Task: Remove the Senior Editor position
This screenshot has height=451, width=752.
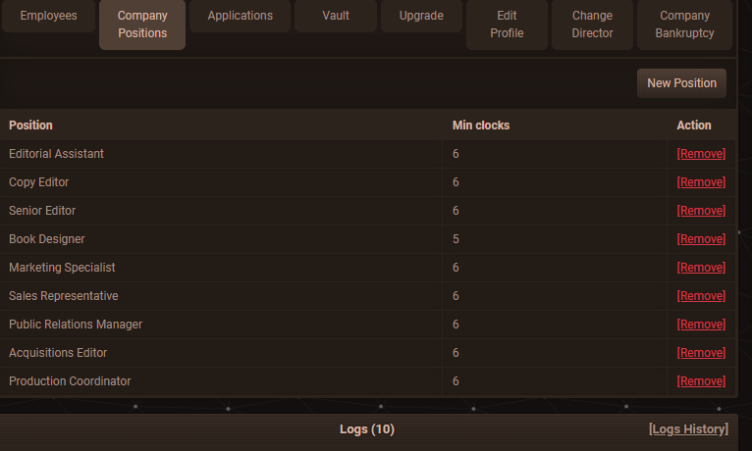Action: pos(701,211)
